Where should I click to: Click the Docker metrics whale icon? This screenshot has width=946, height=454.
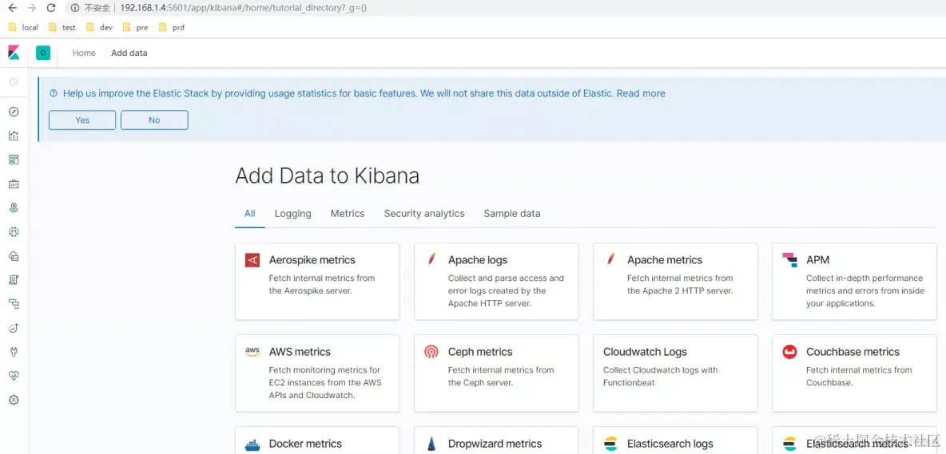point(252,445)
